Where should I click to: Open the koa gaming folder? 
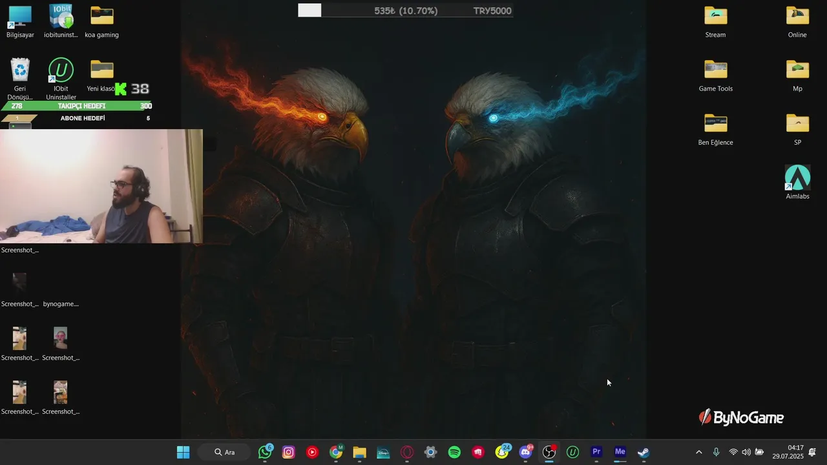click(x=101, y=21)
